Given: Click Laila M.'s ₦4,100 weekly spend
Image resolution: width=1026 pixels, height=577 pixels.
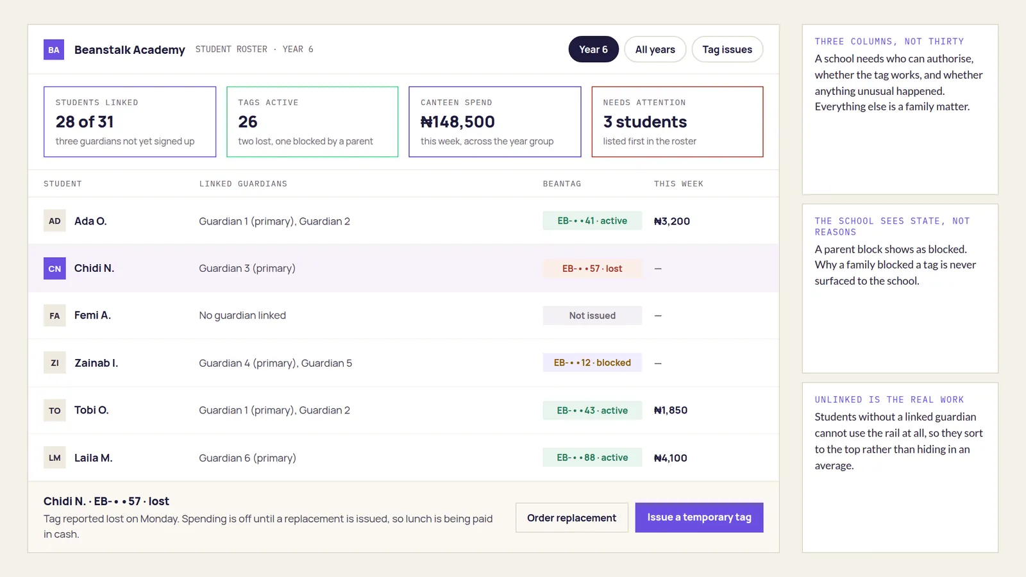Looking at the screenshot, I should click(671, 458).
